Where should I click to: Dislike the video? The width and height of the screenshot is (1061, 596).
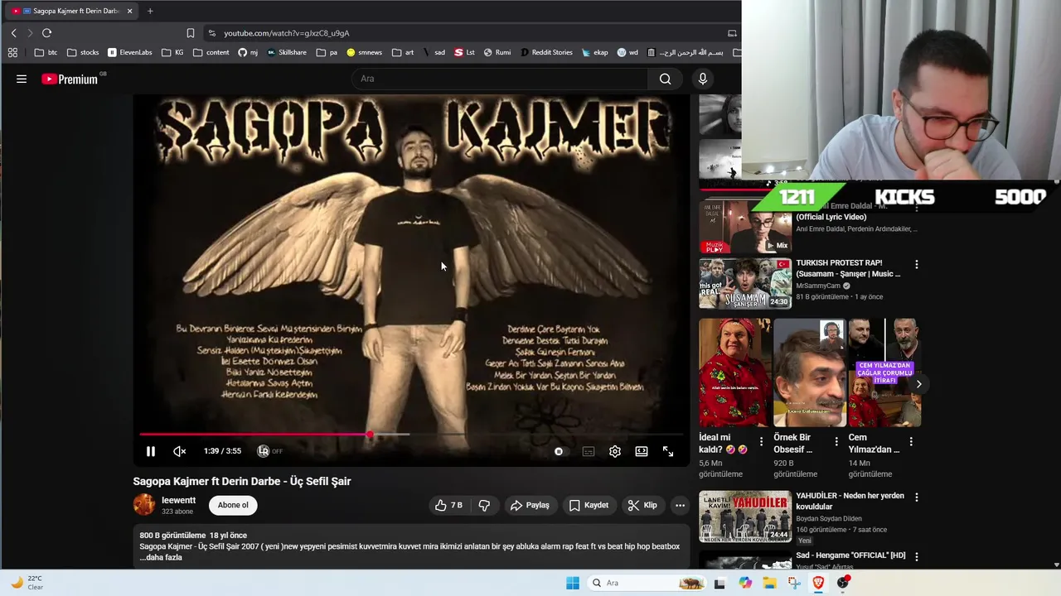(484, 505)
